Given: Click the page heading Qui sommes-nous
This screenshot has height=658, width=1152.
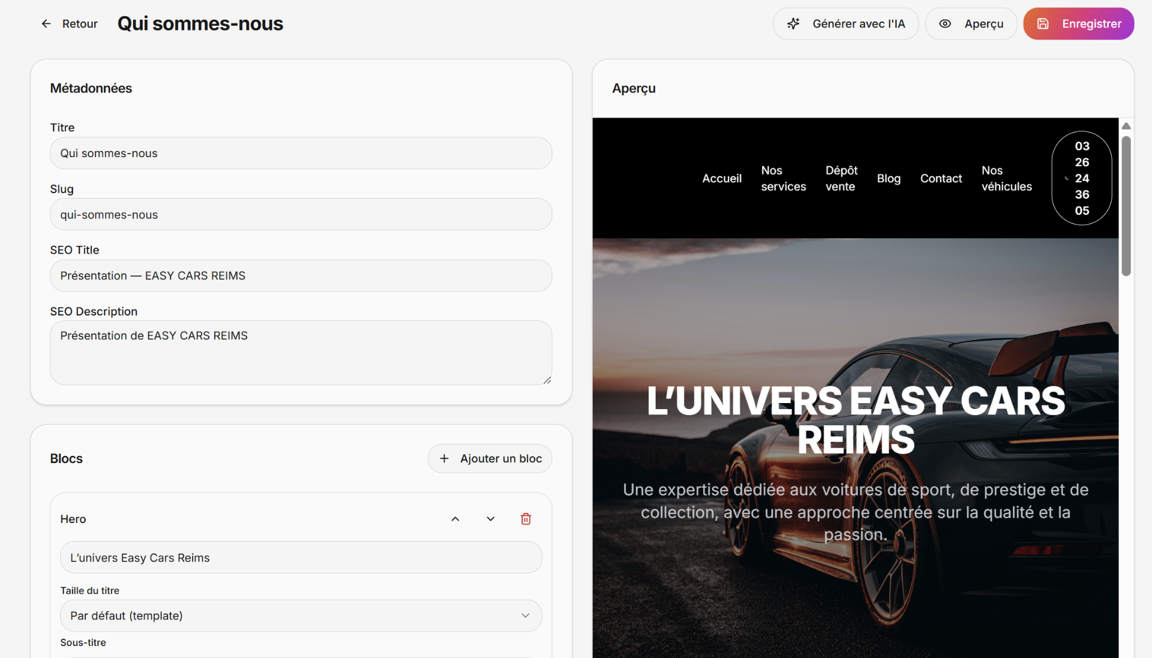Looking at the screenshot, I should 200,23.
